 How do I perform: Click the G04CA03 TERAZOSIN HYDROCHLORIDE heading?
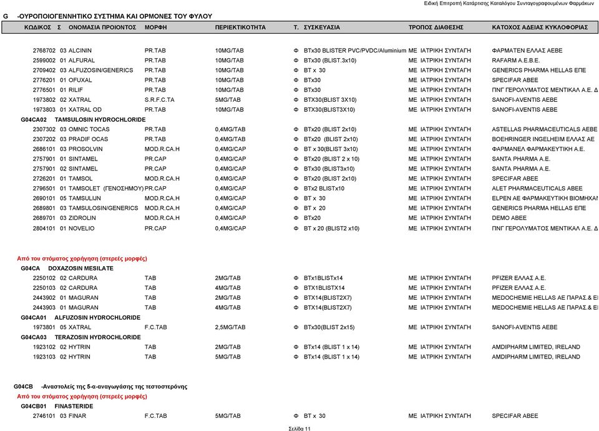(80, 337)
